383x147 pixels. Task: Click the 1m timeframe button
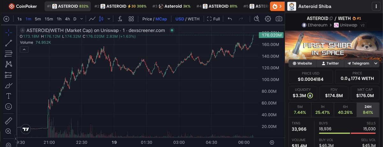point(28,19)
